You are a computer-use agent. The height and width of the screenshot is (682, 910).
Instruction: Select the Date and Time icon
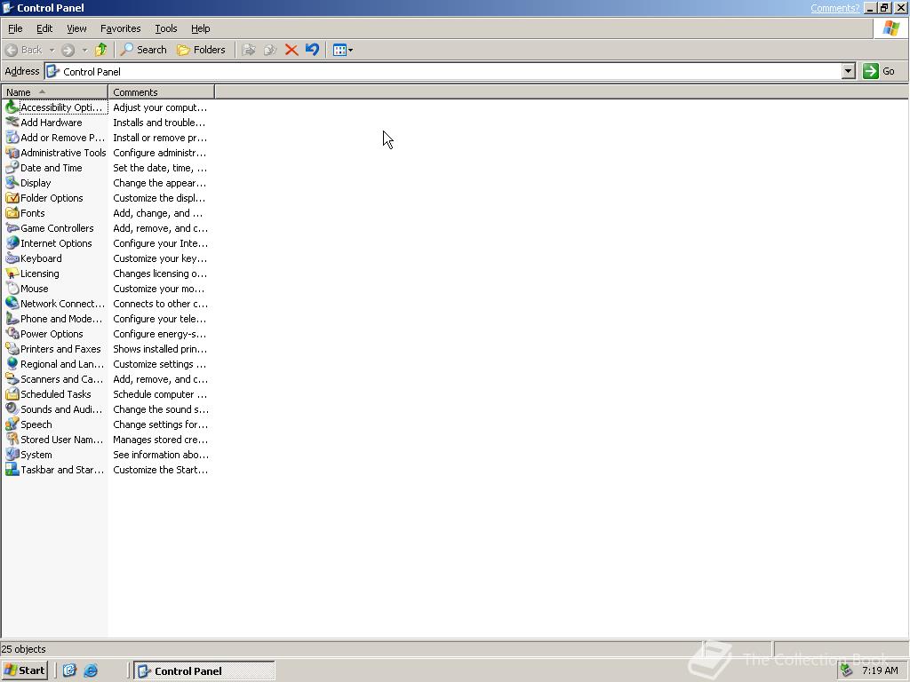(x=12, y=168)
